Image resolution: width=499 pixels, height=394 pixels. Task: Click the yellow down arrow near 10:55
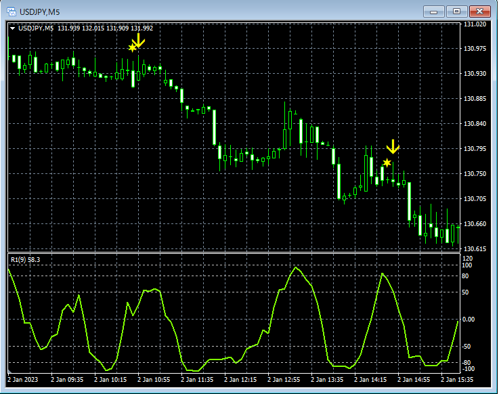139,40
